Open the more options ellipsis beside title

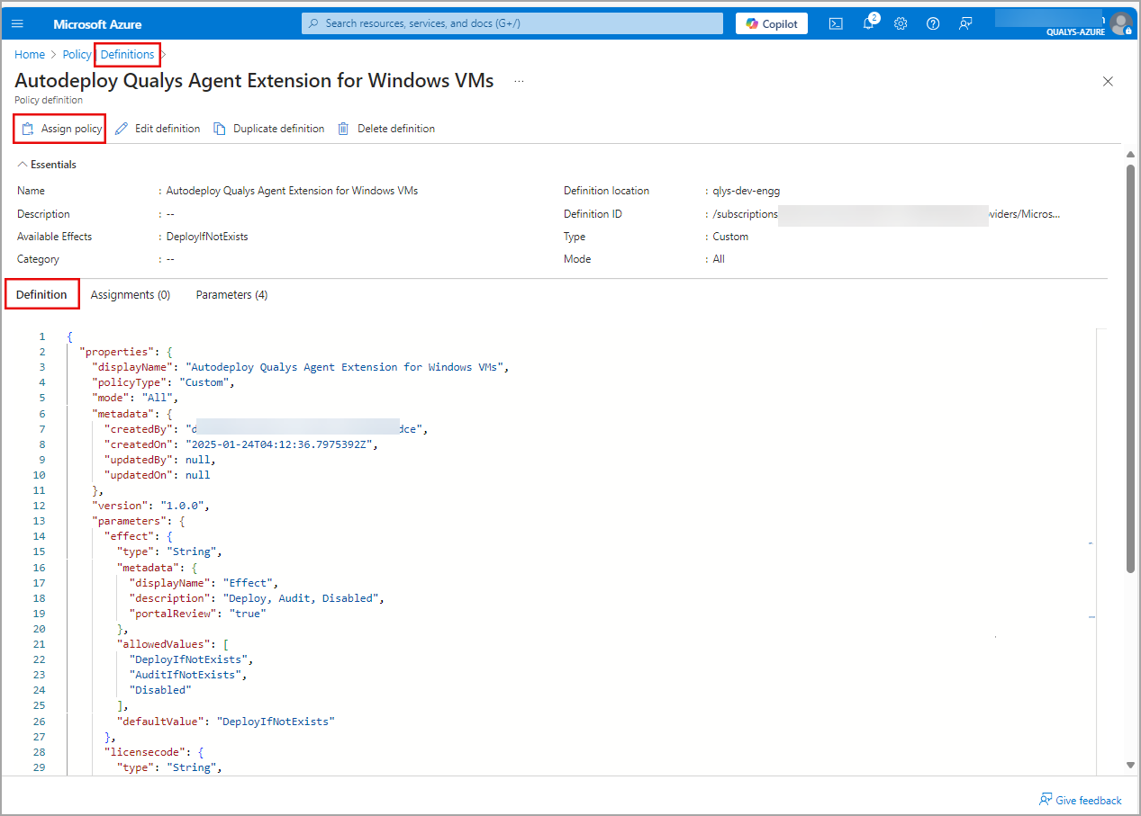tap(519, 81)
